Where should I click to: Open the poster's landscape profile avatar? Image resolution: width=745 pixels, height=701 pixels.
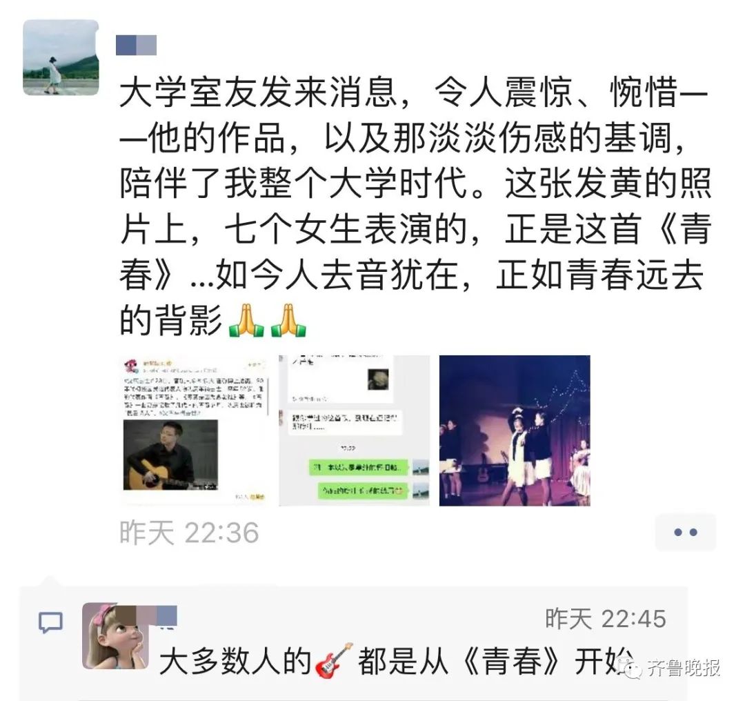tap(61, 57)
